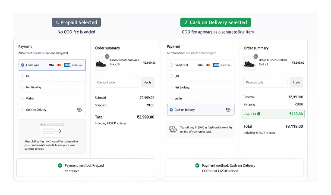
Task: Click quantity badge on sneaker in Prepaid panel
Action: [107, 56]
